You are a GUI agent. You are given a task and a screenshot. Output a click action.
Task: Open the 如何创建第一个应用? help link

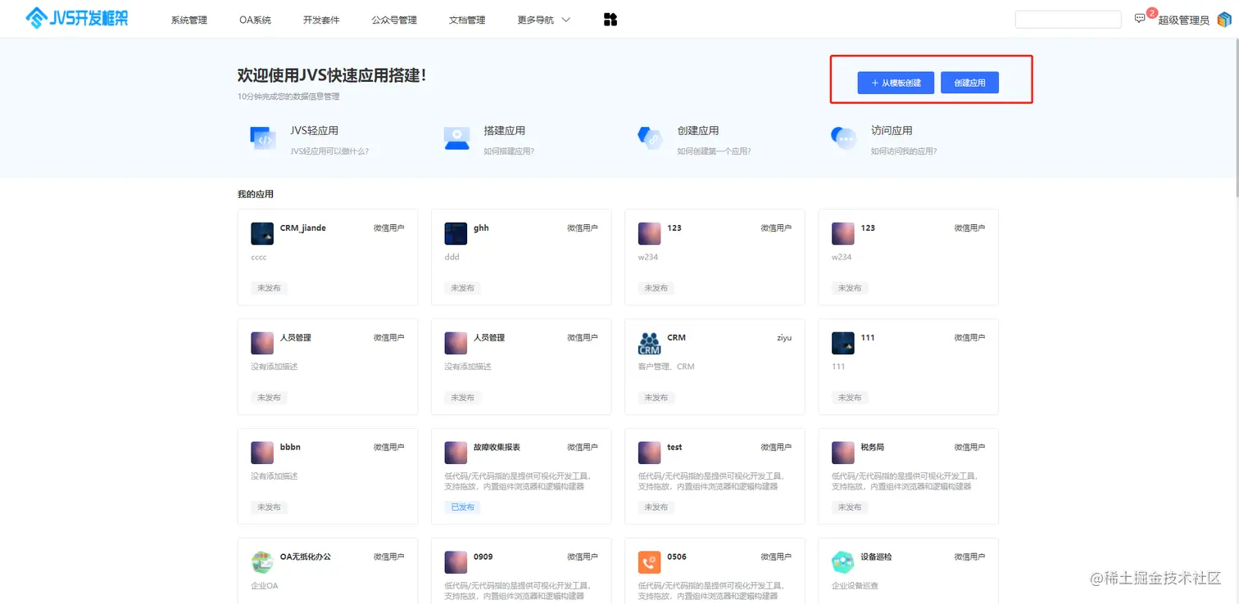click(x=715, y=151)
